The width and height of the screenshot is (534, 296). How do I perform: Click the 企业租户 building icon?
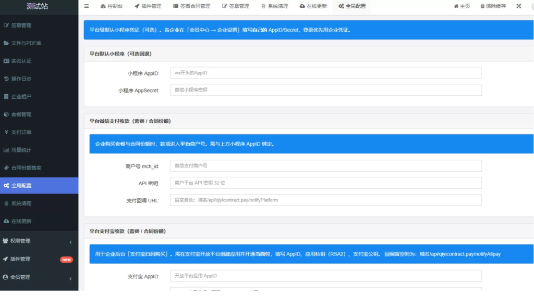pos(6,97)
